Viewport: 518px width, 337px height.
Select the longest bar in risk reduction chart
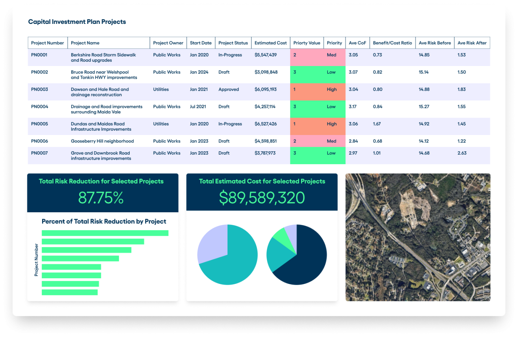(x=105, y=232)
